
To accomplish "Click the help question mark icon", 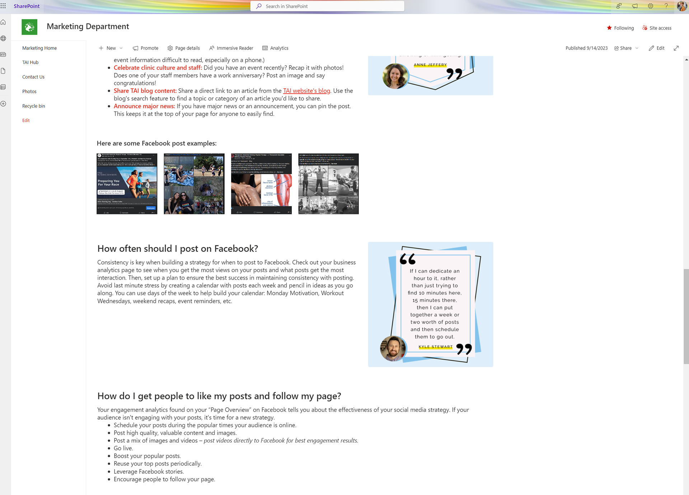I will pyautogui.click(x=666, y=6).
